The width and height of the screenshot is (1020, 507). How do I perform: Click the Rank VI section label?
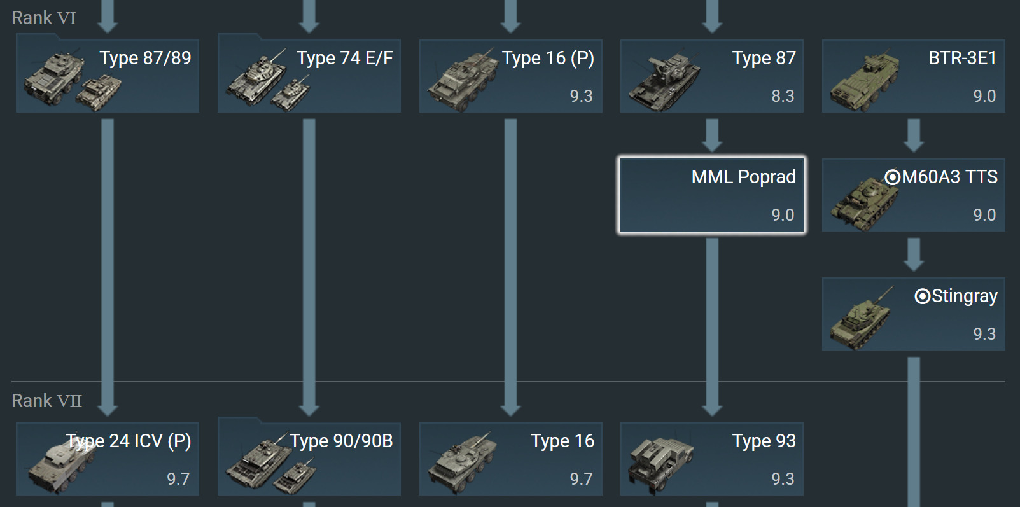44,18
